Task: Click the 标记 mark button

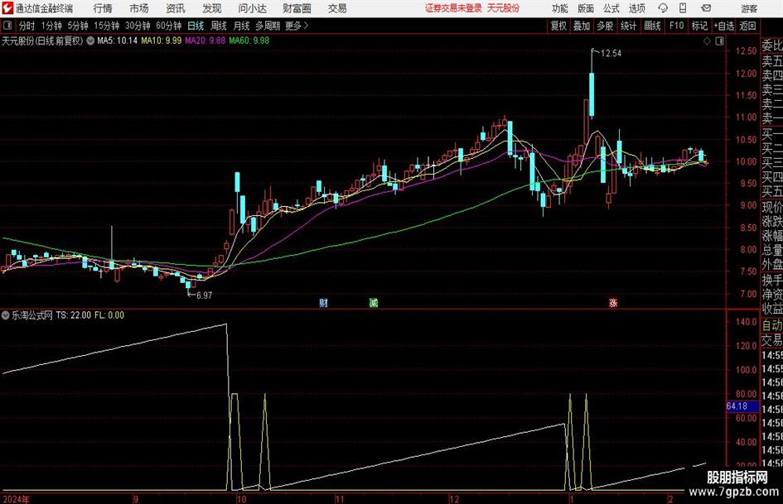Action: pos(699,26)
